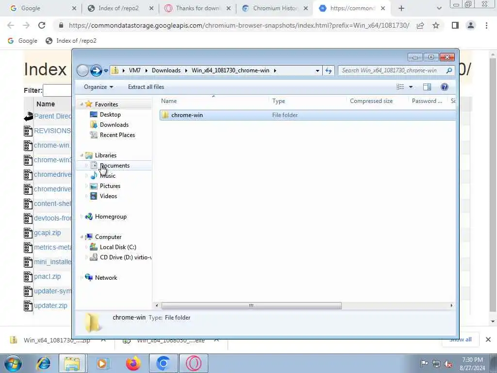Collapse the Computer group
497x373 pixels.
click(x=82, y=237)
